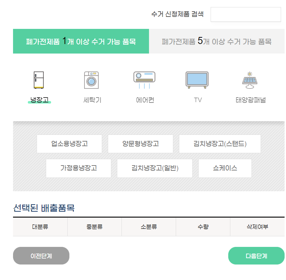Click the 수거 신청제품 검색 label

pyautogui.click(x=177, y=14)
